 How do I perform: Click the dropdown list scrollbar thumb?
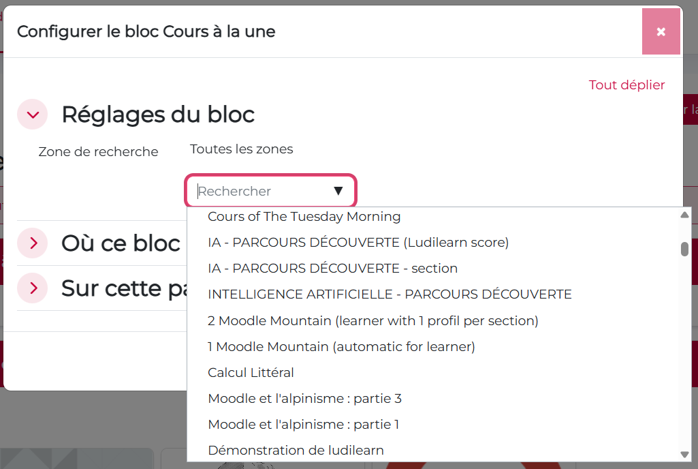pyautogui.click(x=684, y=249)
